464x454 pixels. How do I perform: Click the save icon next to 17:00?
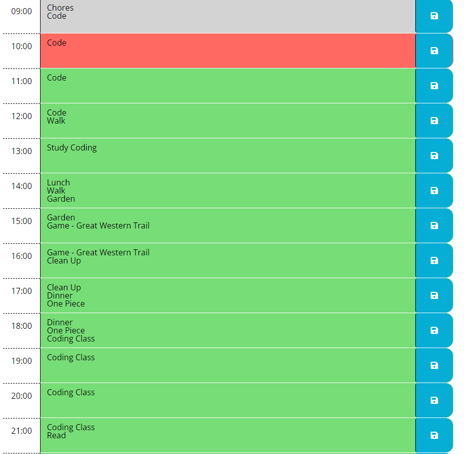pos(434,295)
